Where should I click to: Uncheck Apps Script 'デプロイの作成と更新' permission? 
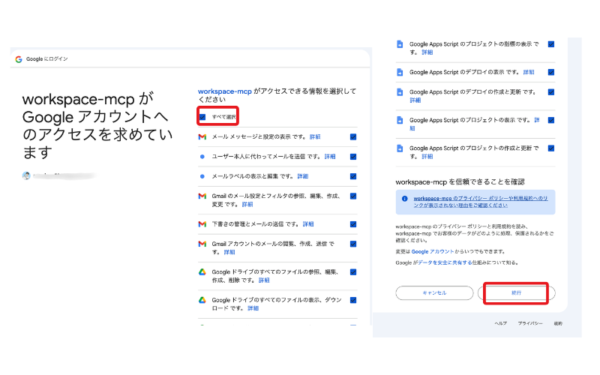click(551, 92)
